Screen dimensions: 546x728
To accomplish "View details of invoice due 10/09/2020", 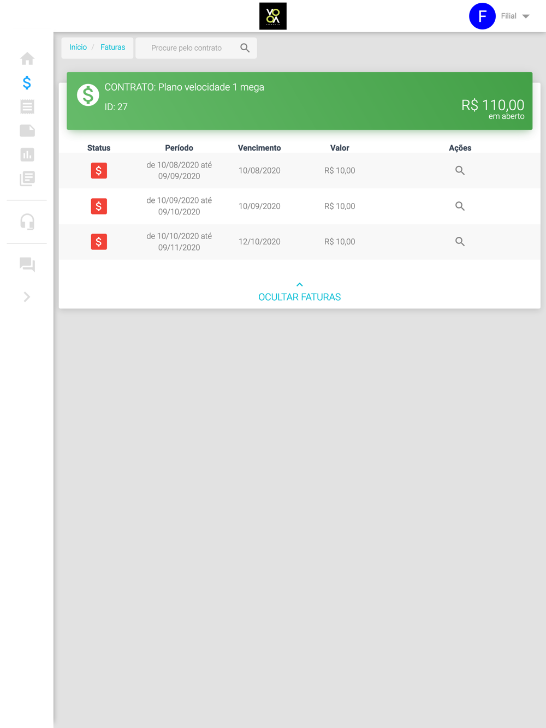I will pos(460,206).
